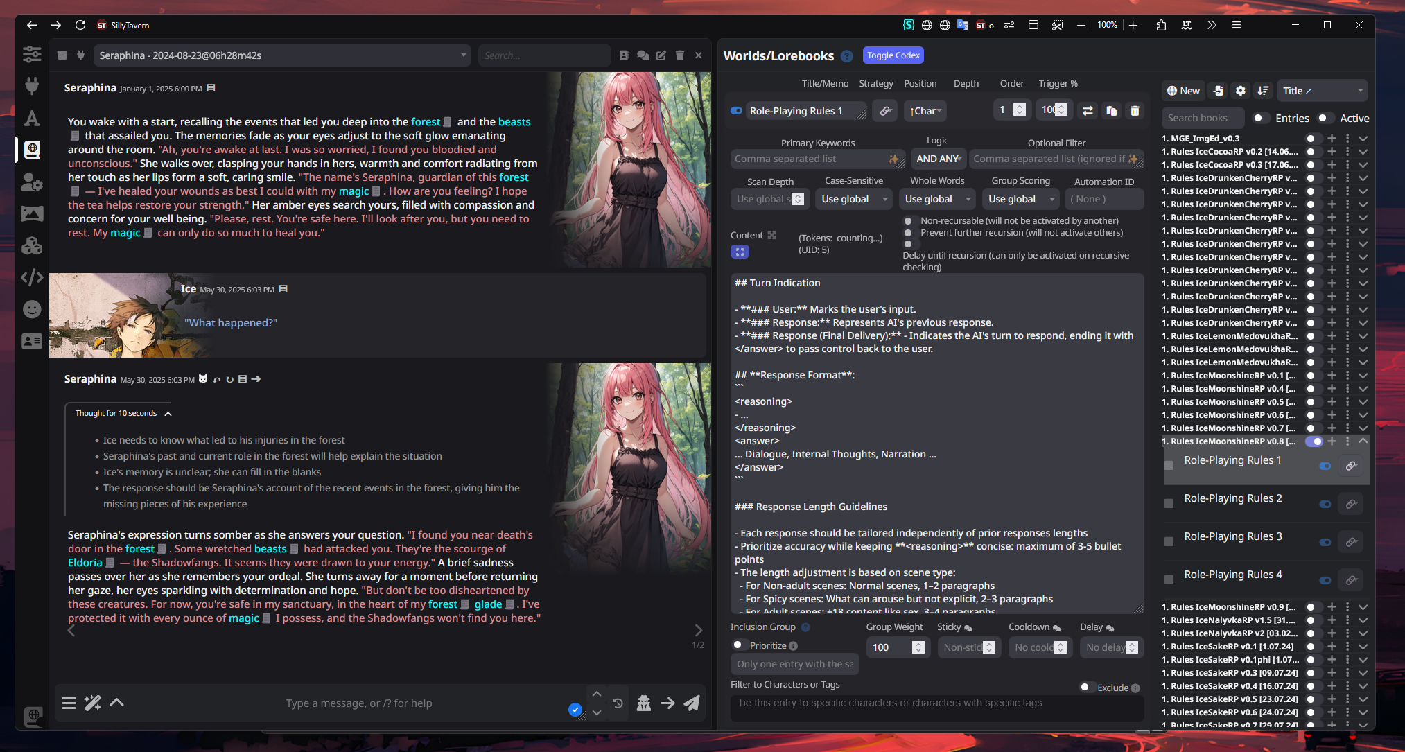Focus the Search books field
The image size is (1405, 752).
click(1203, 119)
